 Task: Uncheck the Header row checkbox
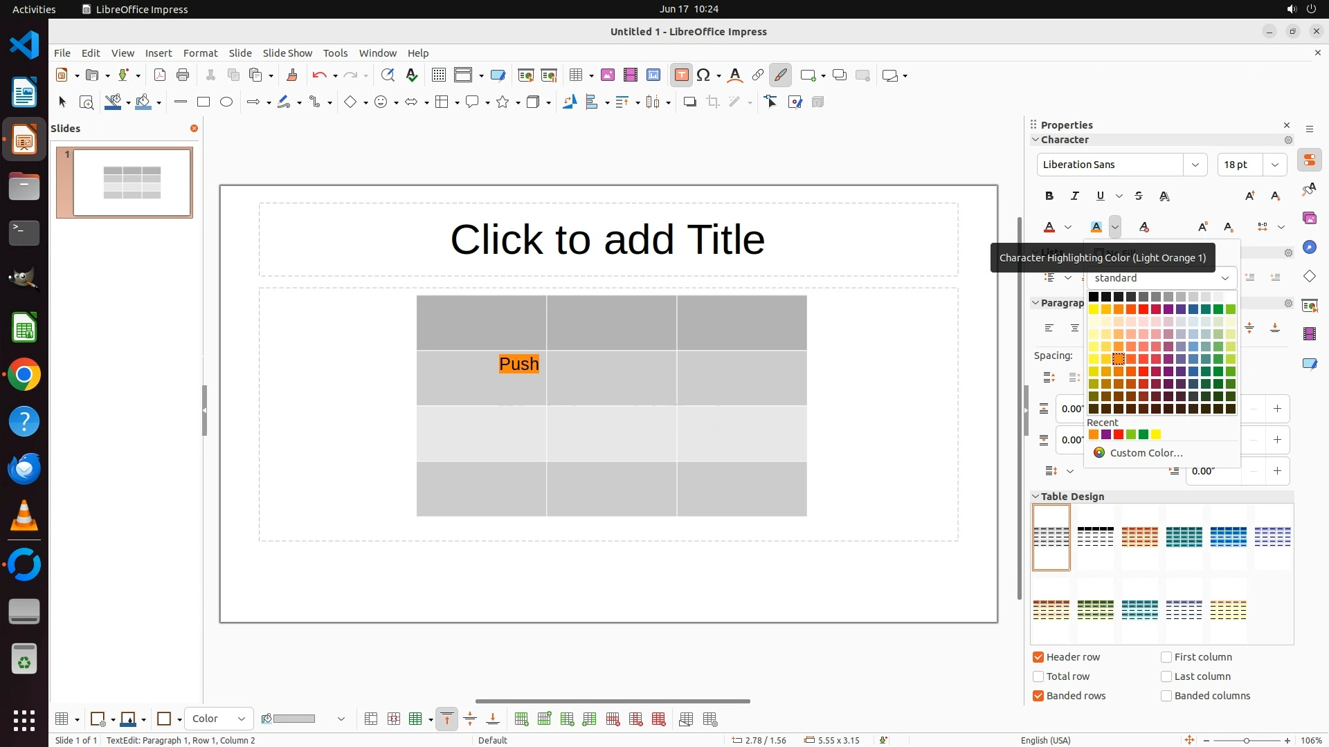point(1038,657)
